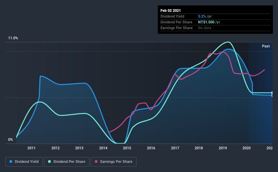Click the Dividend Per Share tooltip row label
278x172 pixels.
pos(176,22)
